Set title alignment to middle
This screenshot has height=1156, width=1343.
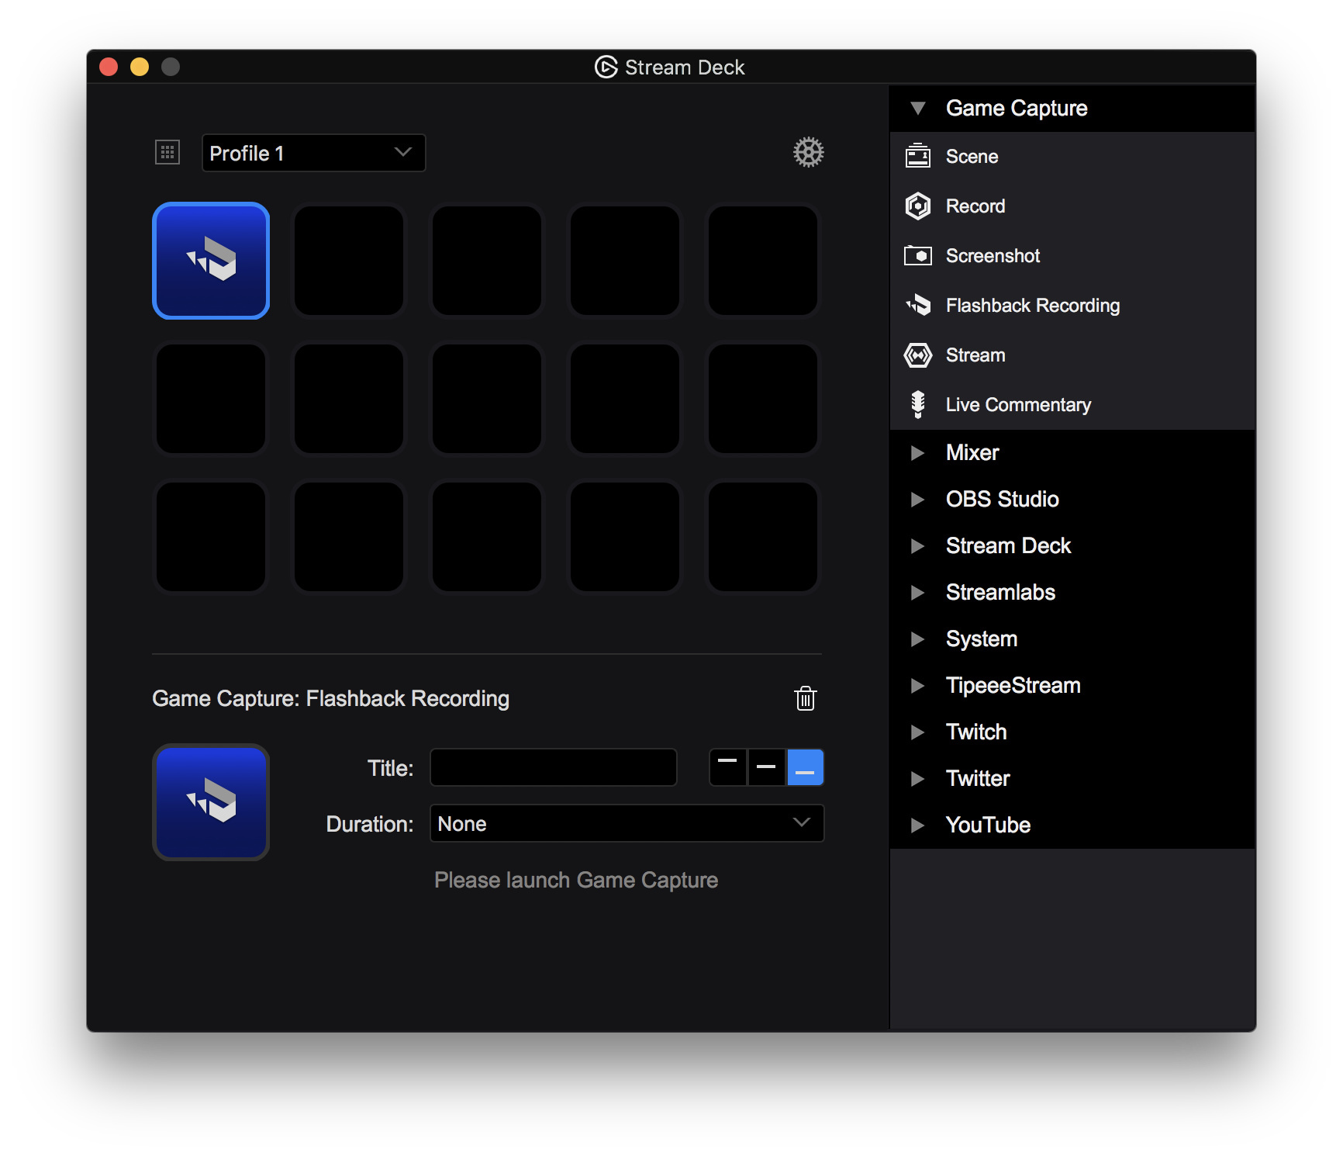click(766, 767)
